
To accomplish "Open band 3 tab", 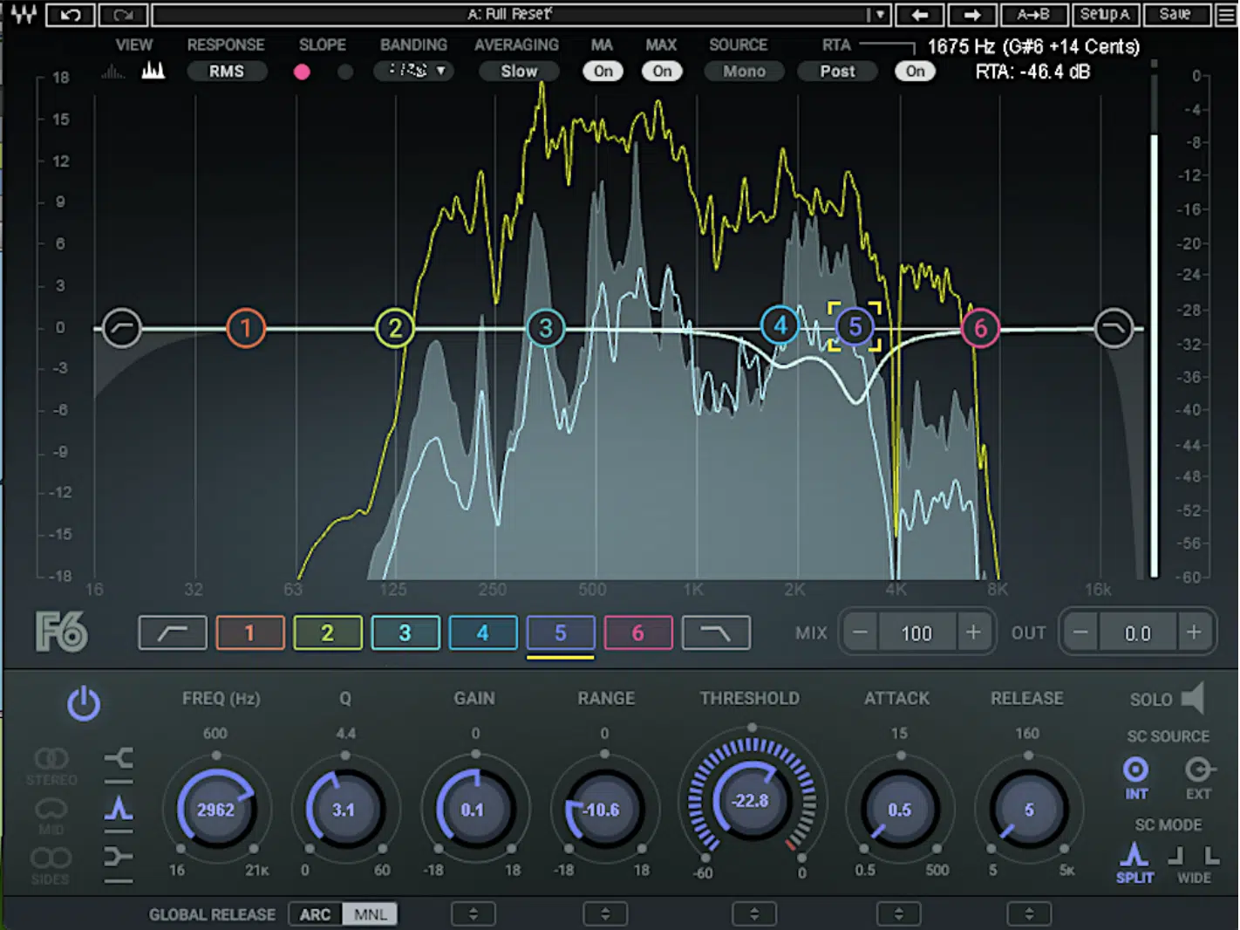I will click(405, 633).
